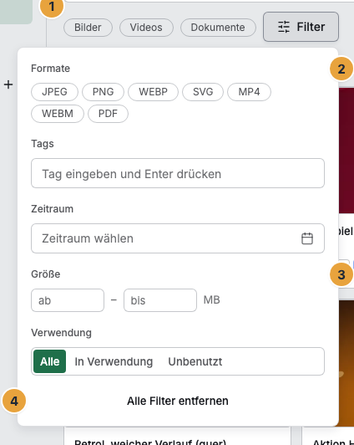Toggle the WEBP format chip

(154, 92)
